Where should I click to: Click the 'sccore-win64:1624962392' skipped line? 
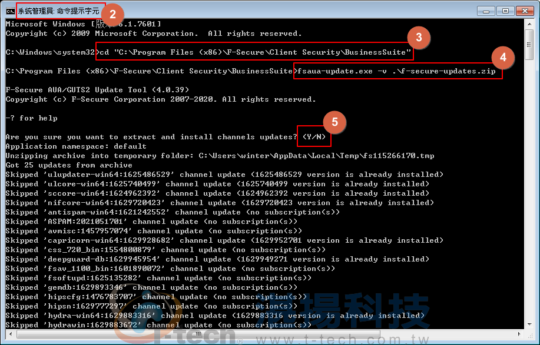217,193
